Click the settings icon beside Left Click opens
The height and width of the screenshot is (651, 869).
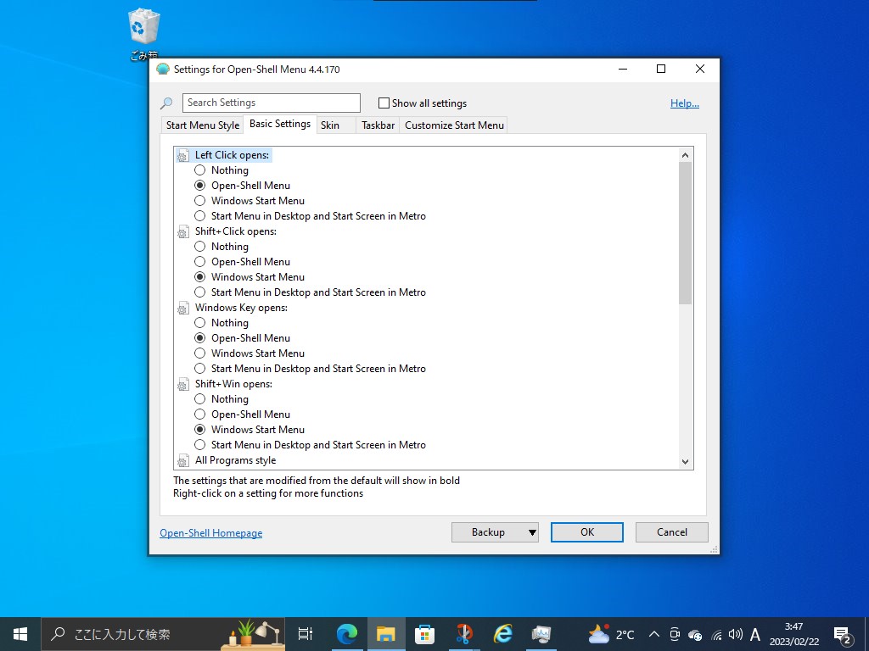click(183, 156)
